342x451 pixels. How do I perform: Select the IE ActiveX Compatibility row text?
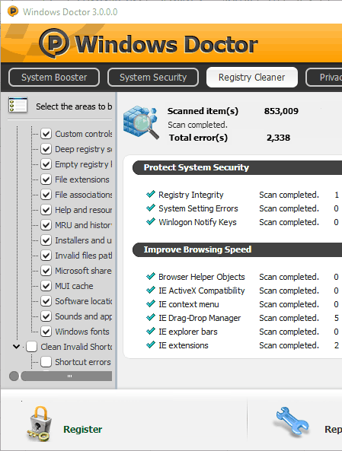201,291
